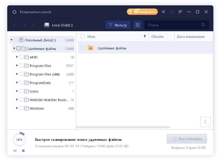This screenshot has width=219, height=159.
Task: Click the greyed-out import icon beside share
Action: 172,12
